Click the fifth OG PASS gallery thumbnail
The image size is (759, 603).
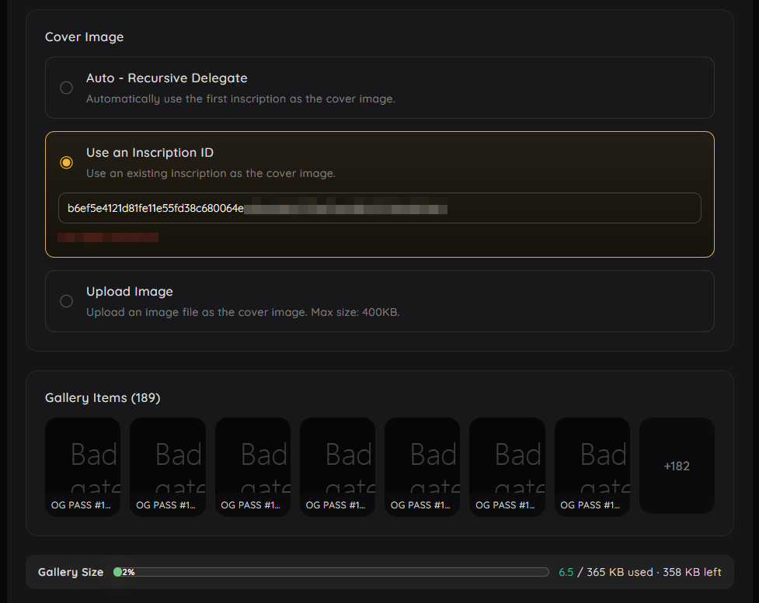tap(422, 466)
